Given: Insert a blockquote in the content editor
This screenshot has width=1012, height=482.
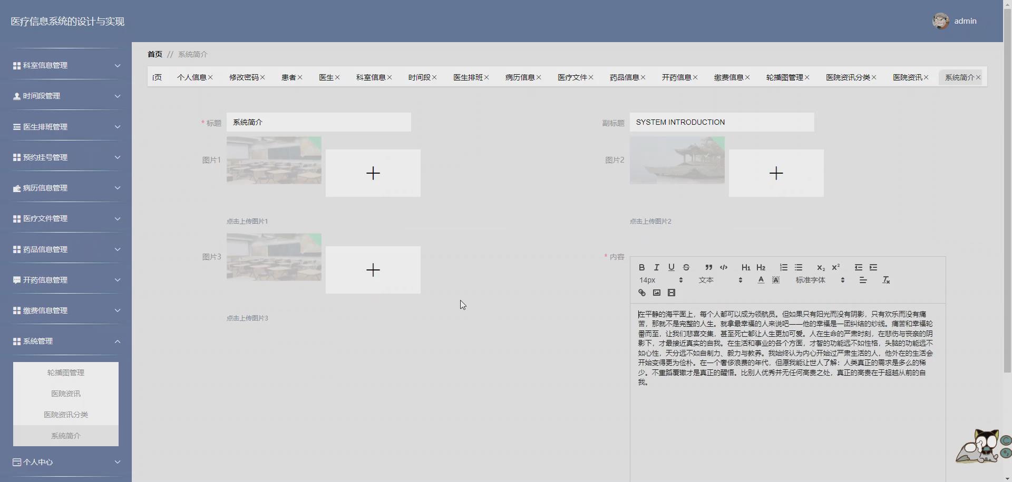Looking at the screenshot, I should pos(708,267).
